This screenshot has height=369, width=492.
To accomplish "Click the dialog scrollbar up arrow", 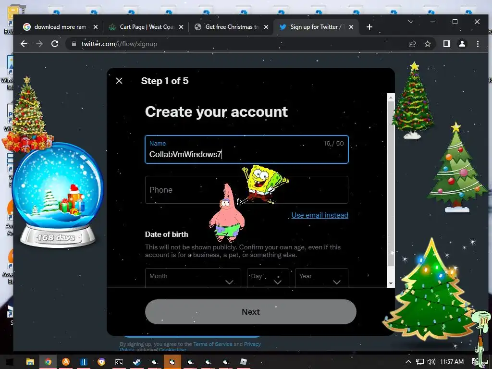I will [391, 98].
